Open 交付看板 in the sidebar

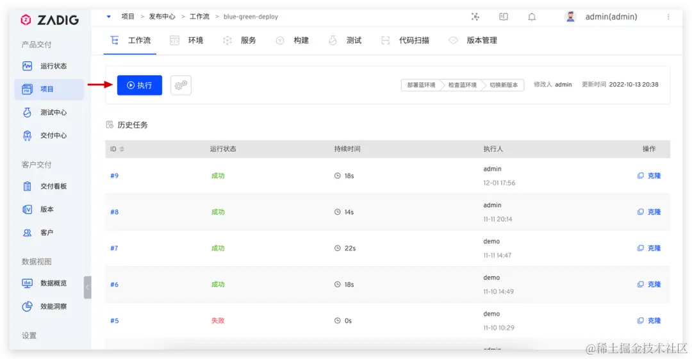[x=49, y=186]
